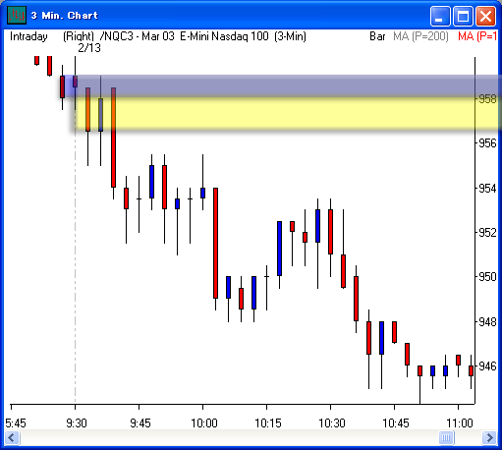The height and width of the screenshot is (450, 502).
Task: Click the gray 'MA (P=200)' legend label
Action: point(420,36)
